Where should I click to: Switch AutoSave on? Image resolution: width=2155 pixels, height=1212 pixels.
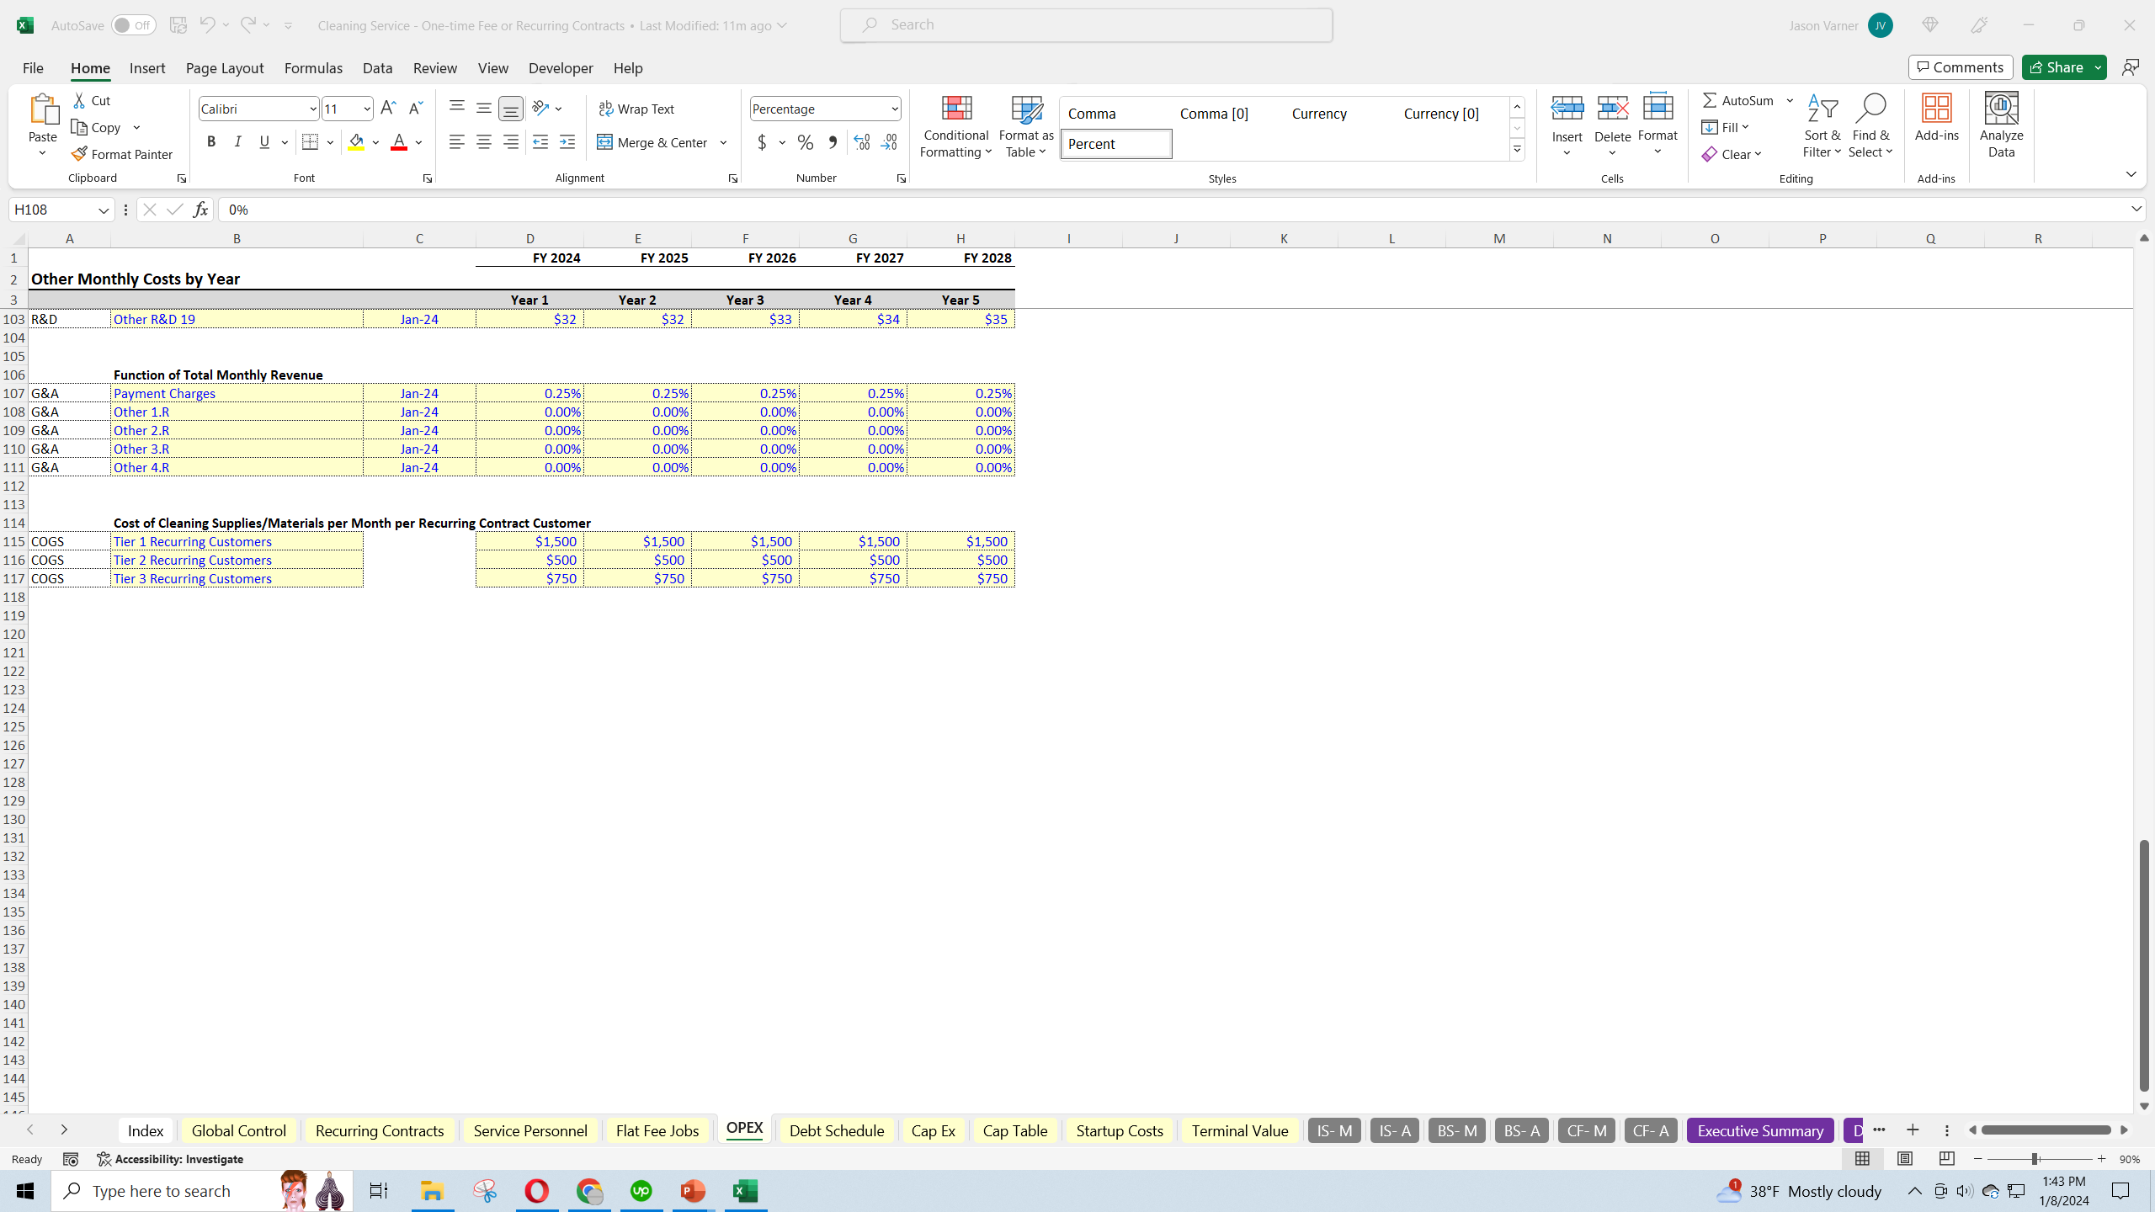pyautogui.click(x=133, y=24)
